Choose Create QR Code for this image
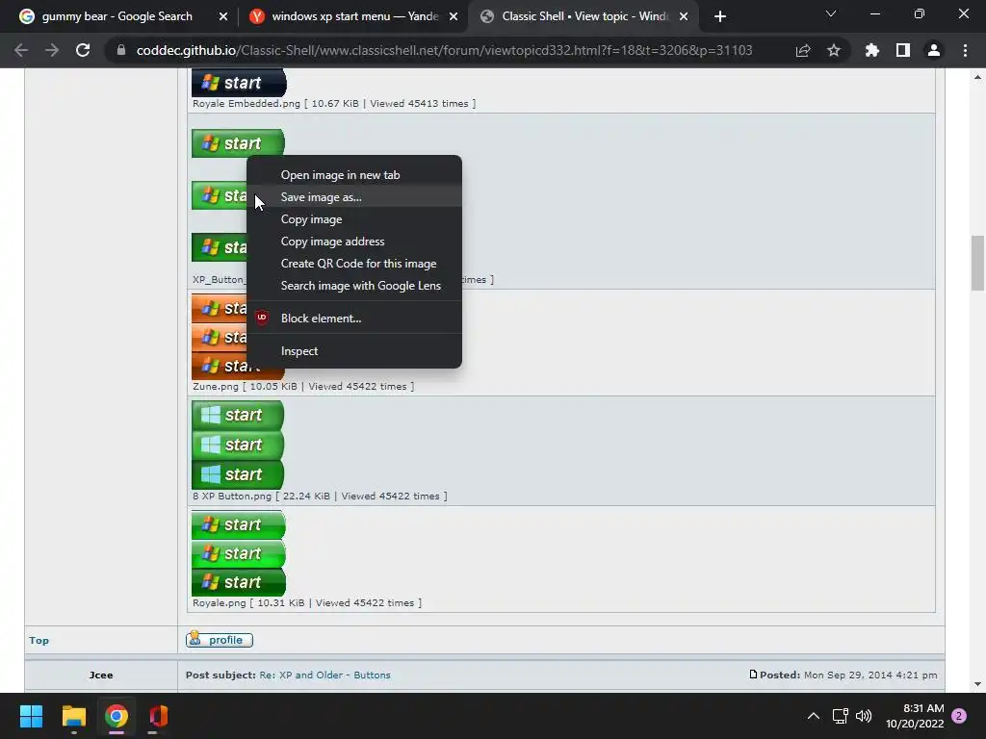The width and height of the screenshot is (986, 739). [x=354, y=264]
